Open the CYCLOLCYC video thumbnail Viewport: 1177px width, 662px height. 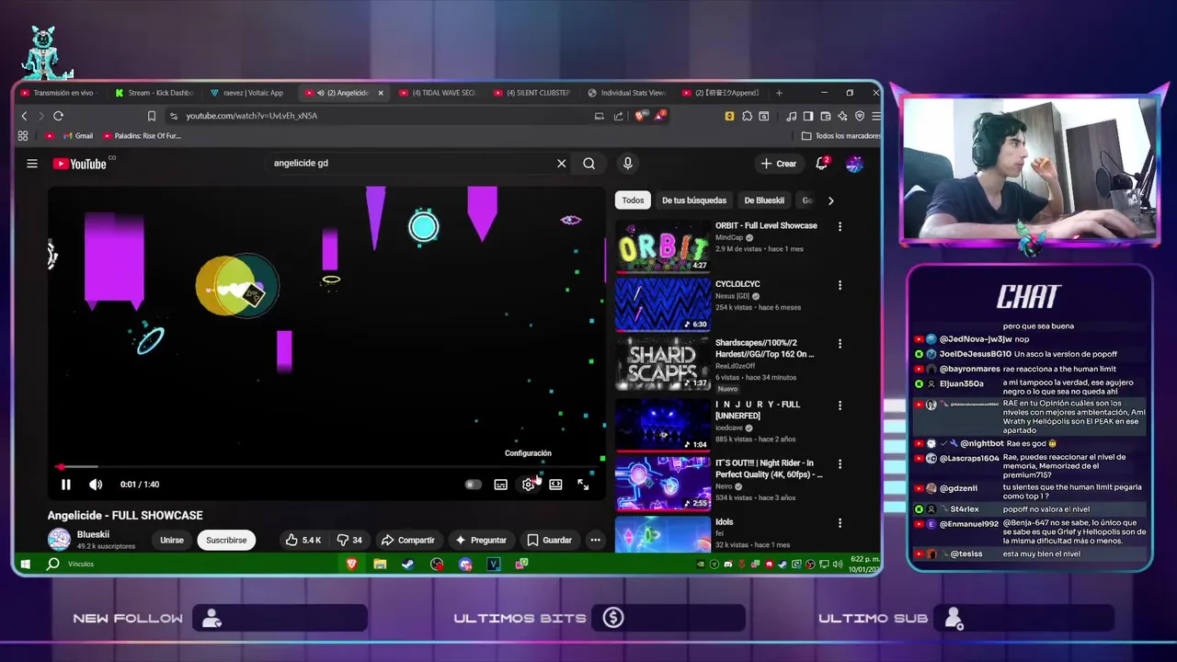pyautogui.click(x=662, y=305)
